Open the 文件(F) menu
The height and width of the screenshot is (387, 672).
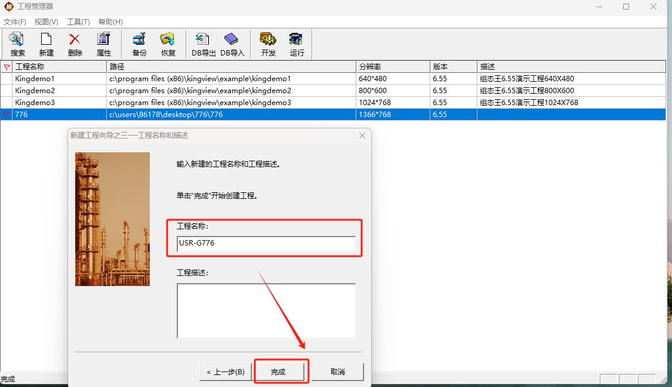(x=15, y=22)
